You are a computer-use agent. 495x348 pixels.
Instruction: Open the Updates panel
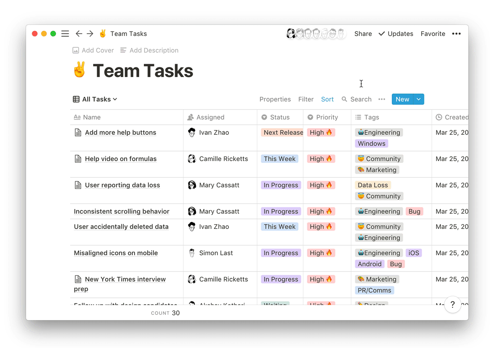pyautogui.click(x=396, y=34)
